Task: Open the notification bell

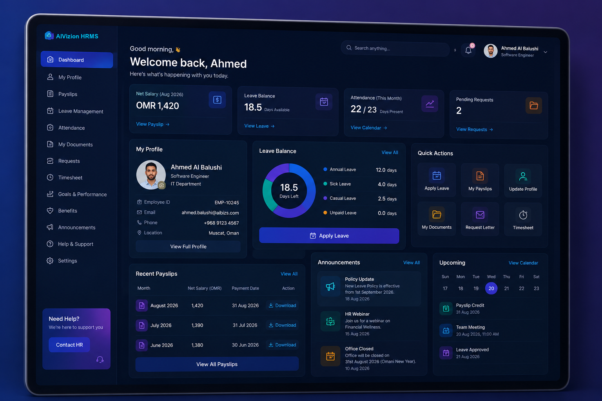Action: coord(468,50)
